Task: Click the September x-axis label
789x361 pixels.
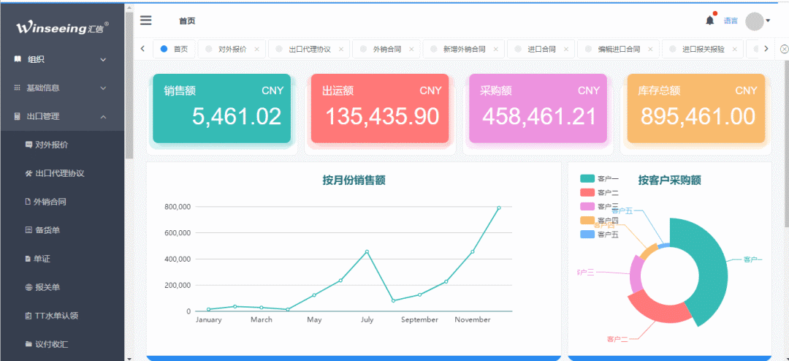Action: point(419,320)
